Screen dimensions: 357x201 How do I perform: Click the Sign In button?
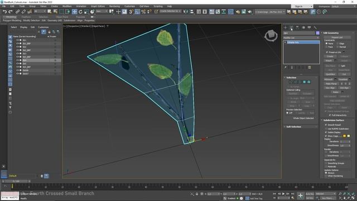(299, 6)
